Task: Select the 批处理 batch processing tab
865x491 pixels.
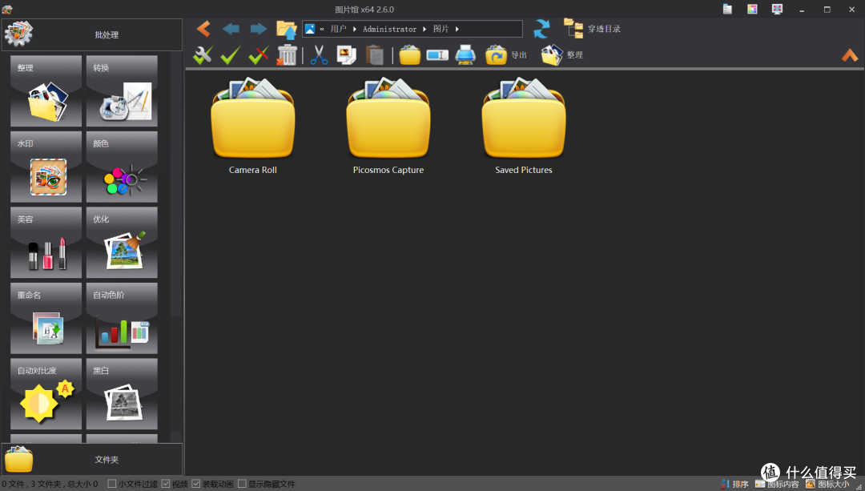Action: coord(92,34)
